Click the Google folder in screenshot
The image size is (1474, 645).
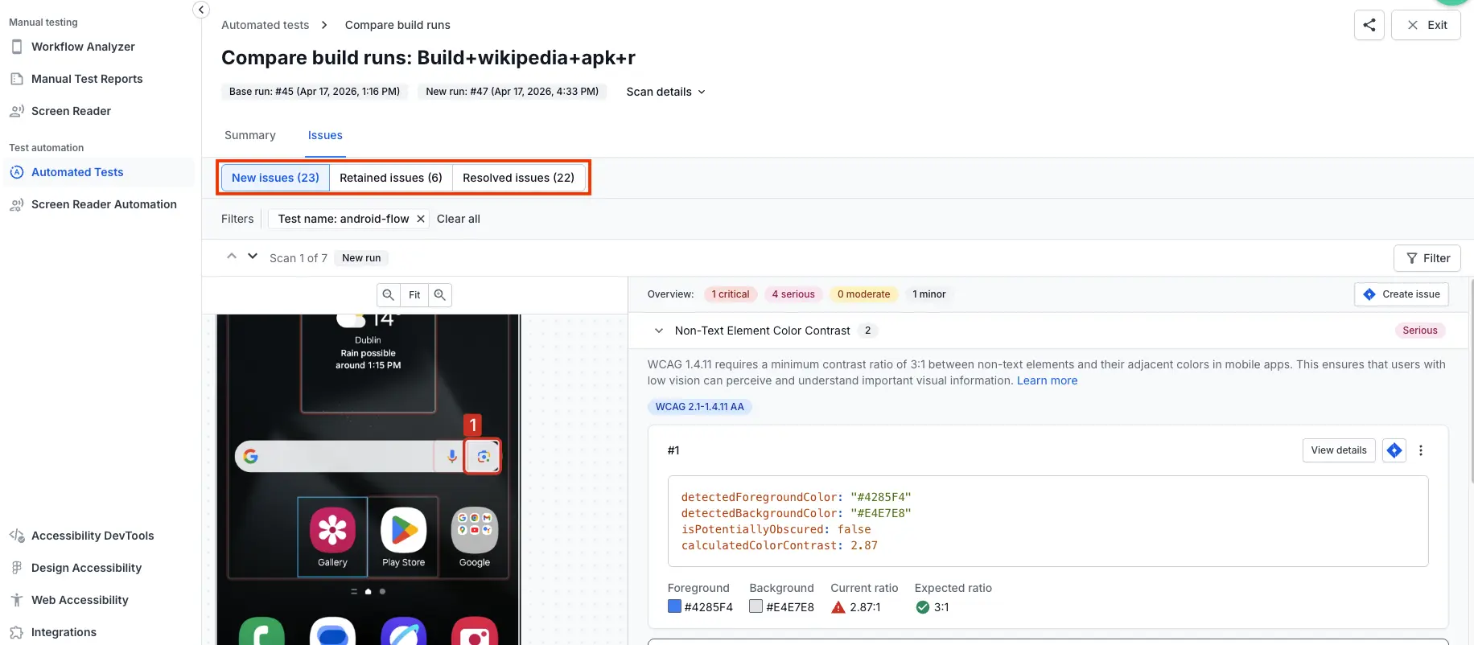(475, 536)
